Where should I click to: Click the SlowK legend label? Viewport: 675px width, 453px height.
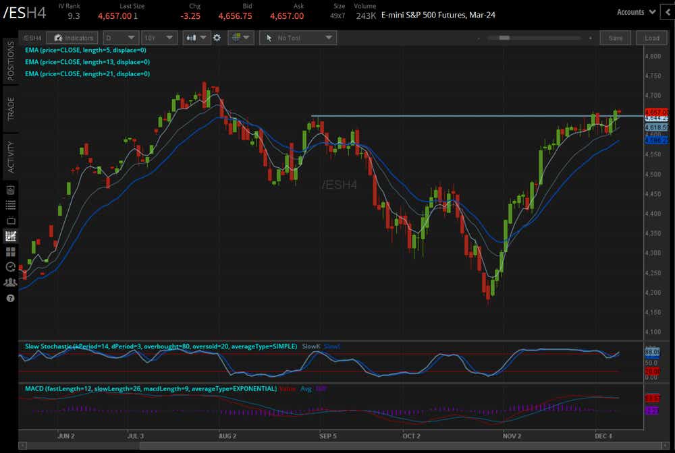click(310, 346)
